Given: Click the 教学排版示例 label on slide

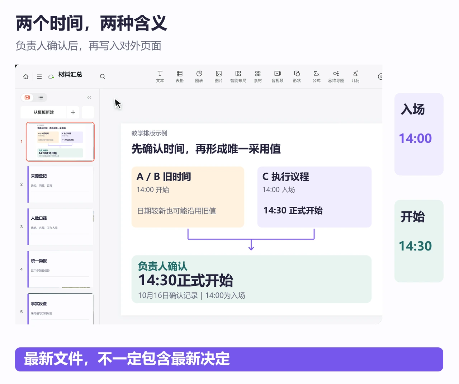Looking at the screenshot, I should pos(149,134).
